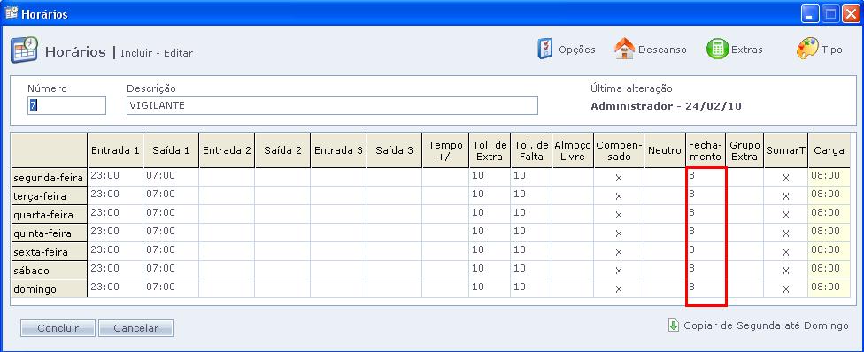
Task: Click the Carga column header
Action: tap(829, 149)
